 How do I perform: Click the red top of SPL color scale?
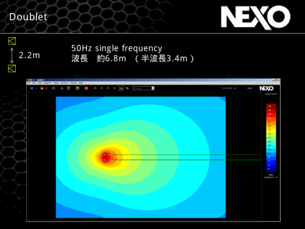271,106
